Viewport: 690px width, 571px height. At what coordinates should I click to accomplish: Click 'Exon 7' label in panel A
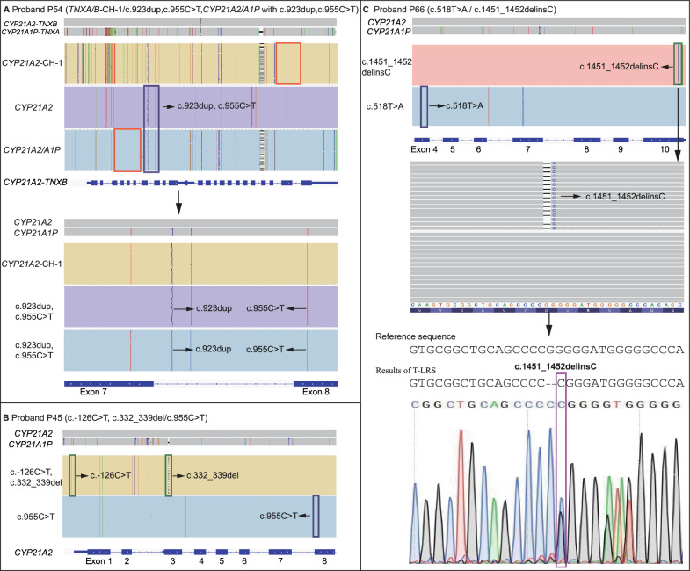point(93,392)
